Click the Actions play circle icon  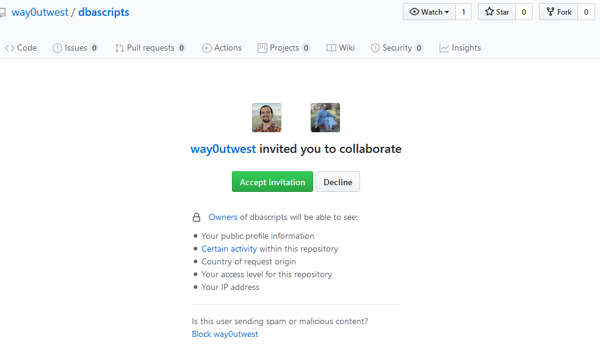coord(207,48)
